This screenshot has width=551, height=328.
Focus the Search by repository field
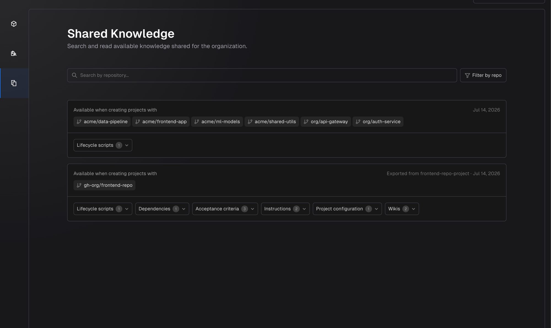pyautogui.click(x=262, y=75)
